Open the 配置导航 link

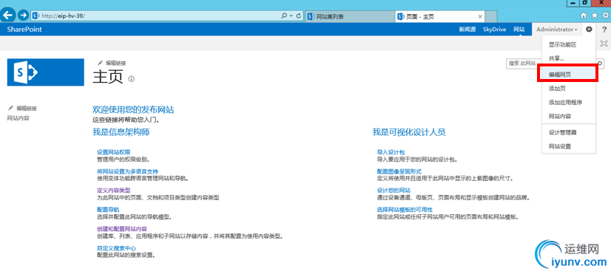click(x=108, y=210)
